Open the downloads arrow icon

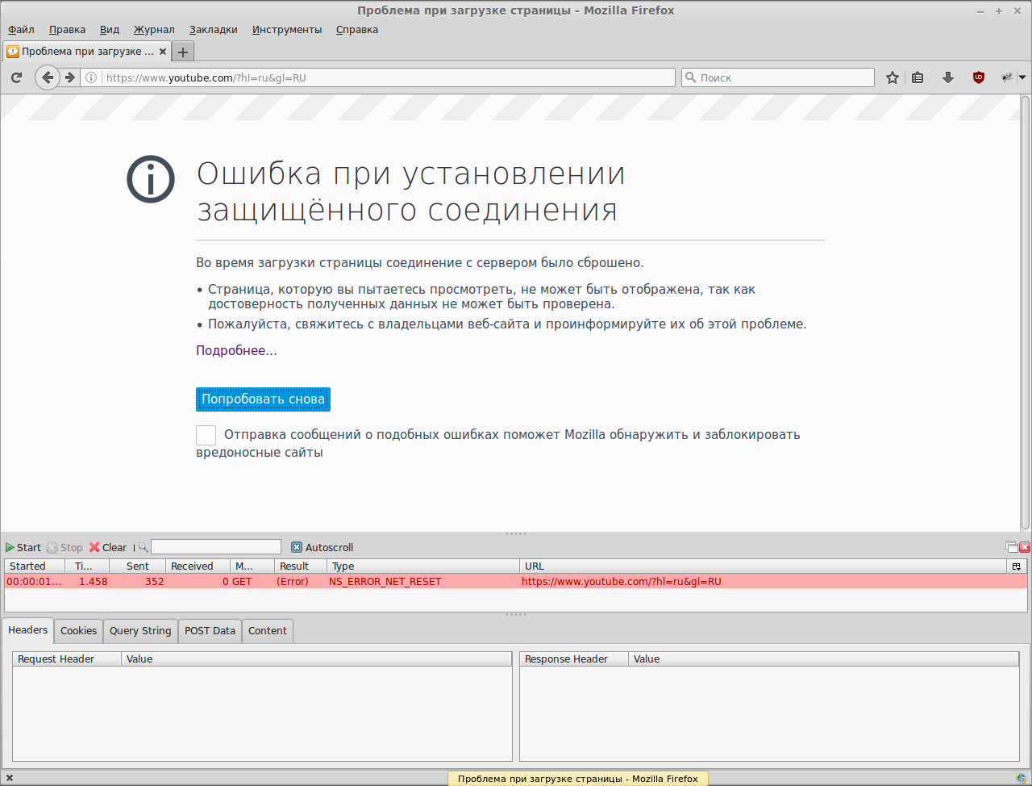(948, 77)
